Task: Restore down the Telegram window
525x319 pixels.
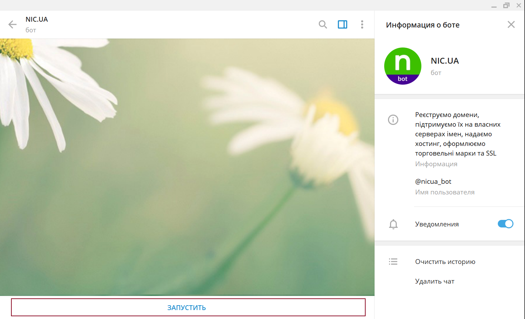Action: click(506, 6)
